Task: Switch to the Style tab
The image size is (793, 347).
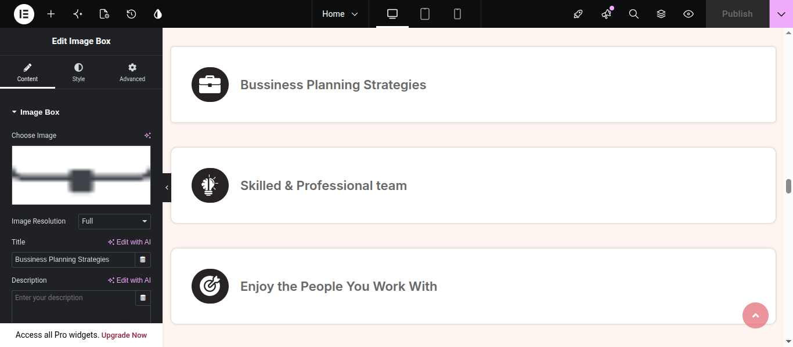Action: click(x=78, y=72)
